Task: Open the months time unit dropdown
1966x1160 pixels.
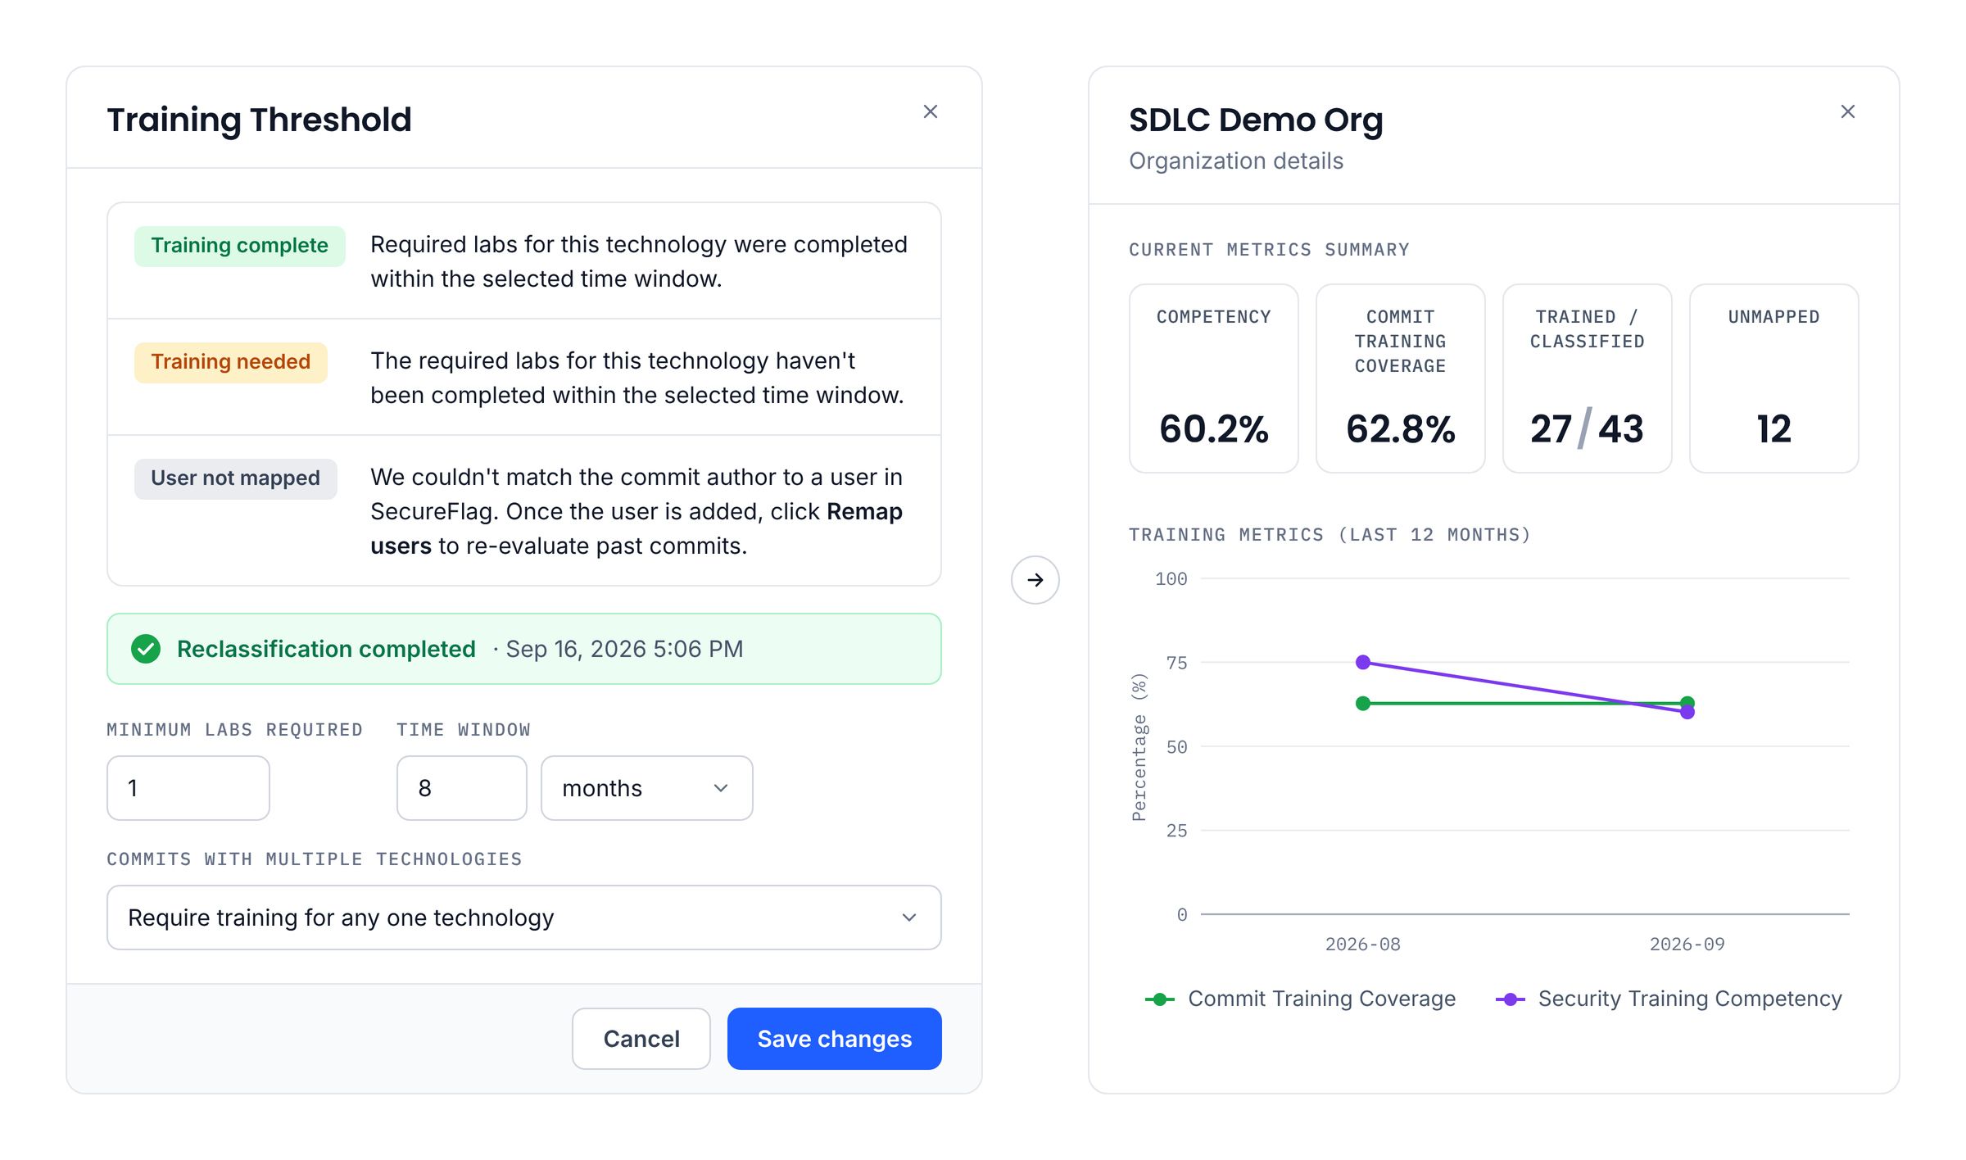Action: pos(646,788)
